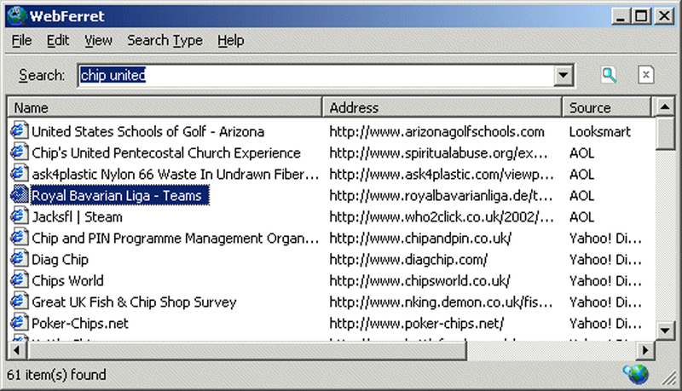Click the clear search X icon
The image size is (682, 391).
click(646, 75)
